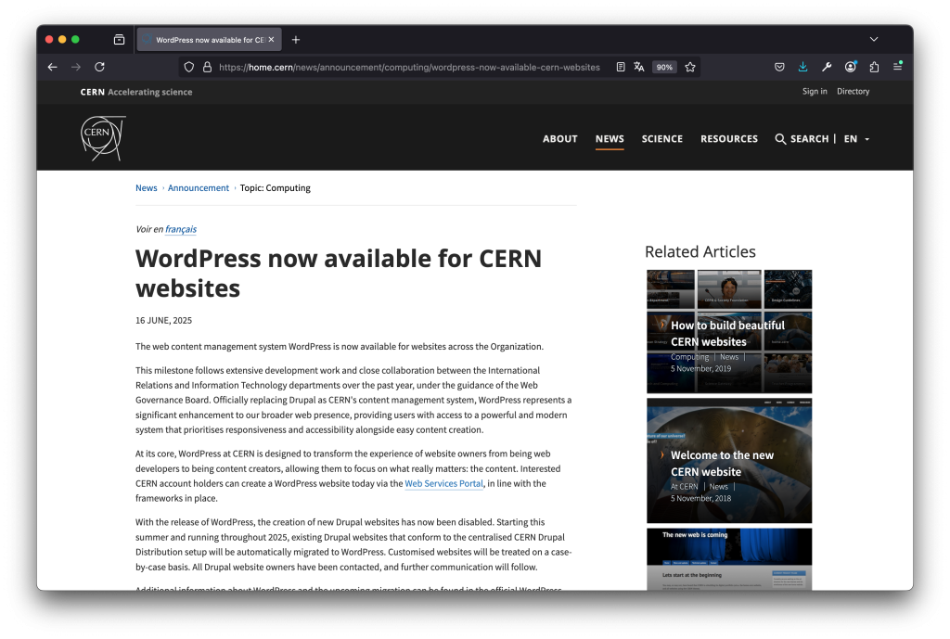Click the URL address field
Screen dimensions: 950x639
coord(409,67)
